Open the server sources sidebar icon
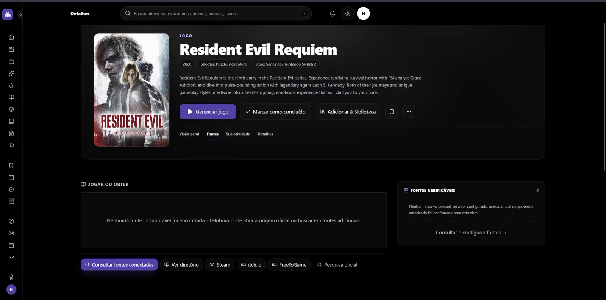 11,202
